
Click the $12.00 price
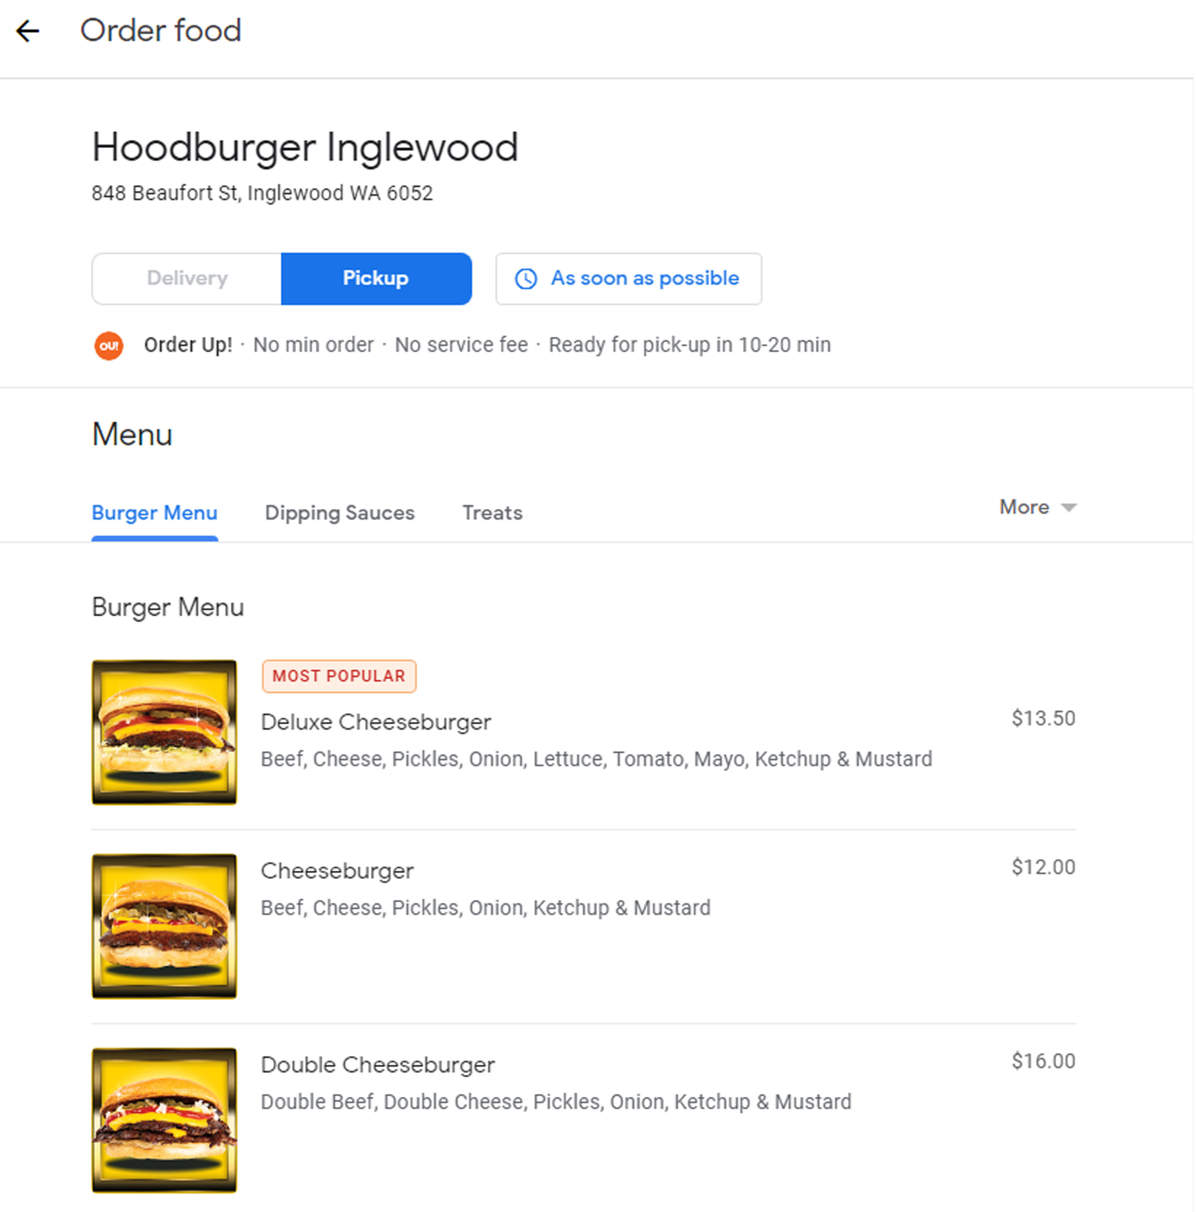(x=1043, y=867)
